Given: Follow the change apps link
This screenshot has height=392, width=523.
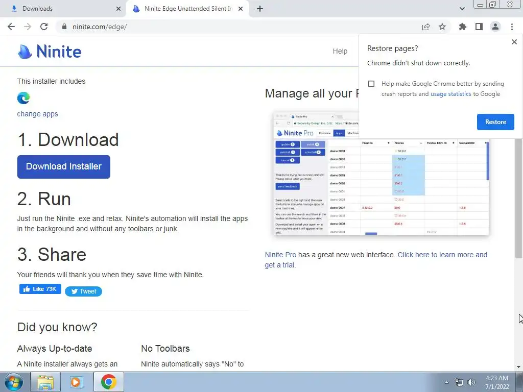Looking at the screenshot, I should [37, 114].
